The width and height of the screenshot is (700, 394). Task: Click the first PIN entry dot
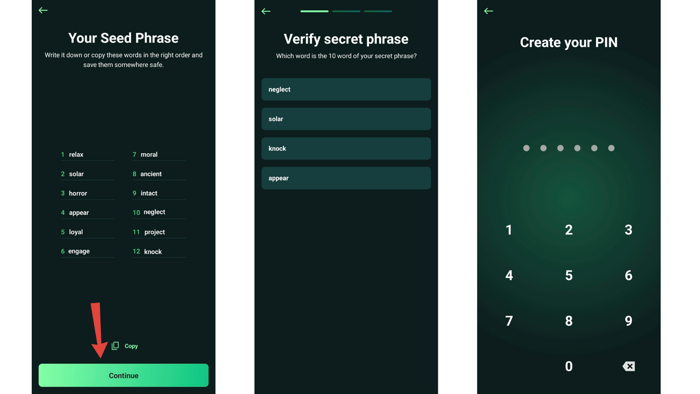[526, 148]
